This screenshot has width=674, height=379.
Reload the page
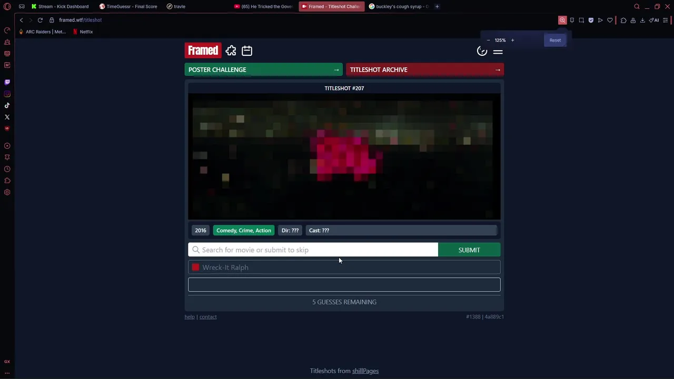click(40, 20)
